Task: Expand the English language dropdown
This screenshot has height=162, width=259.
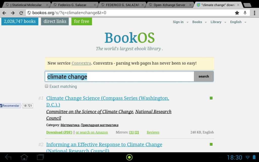Action: 238,22
